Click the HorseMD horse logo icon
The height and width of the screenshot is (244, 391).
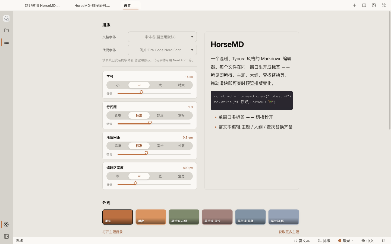pos(7,18)
